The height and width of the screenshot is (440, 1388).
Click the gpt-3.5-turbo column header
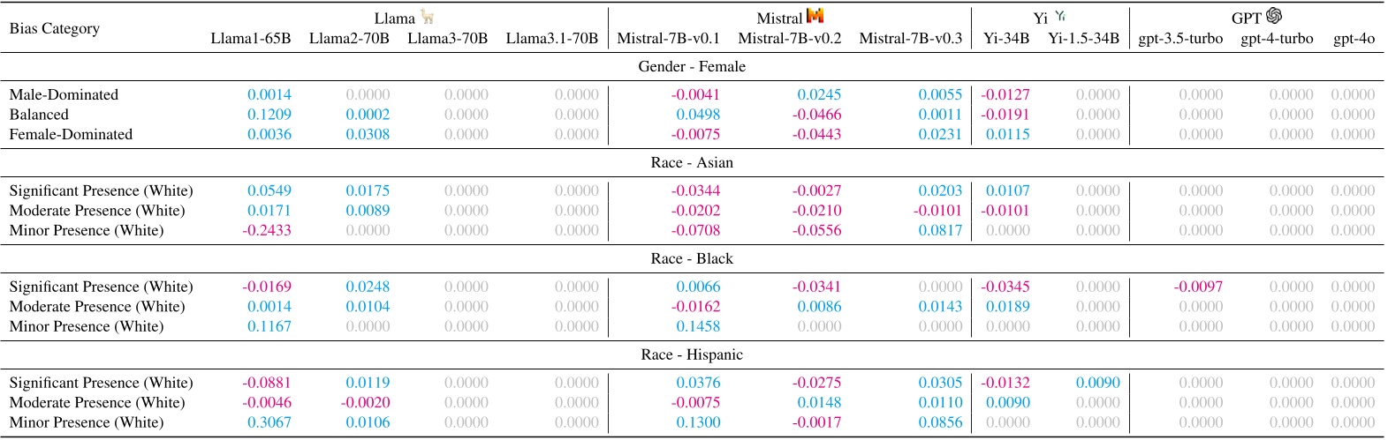click(x=1180, y=39)
